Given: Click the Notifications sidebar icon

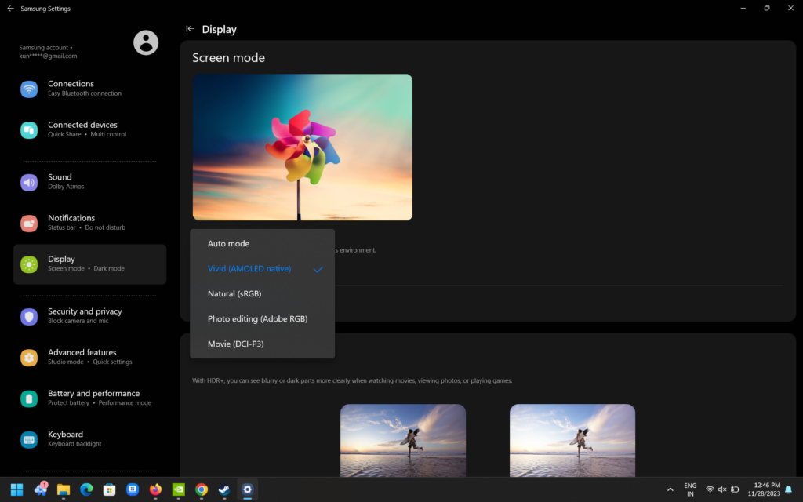Looking at the screenshot, I should click(29, 223).
